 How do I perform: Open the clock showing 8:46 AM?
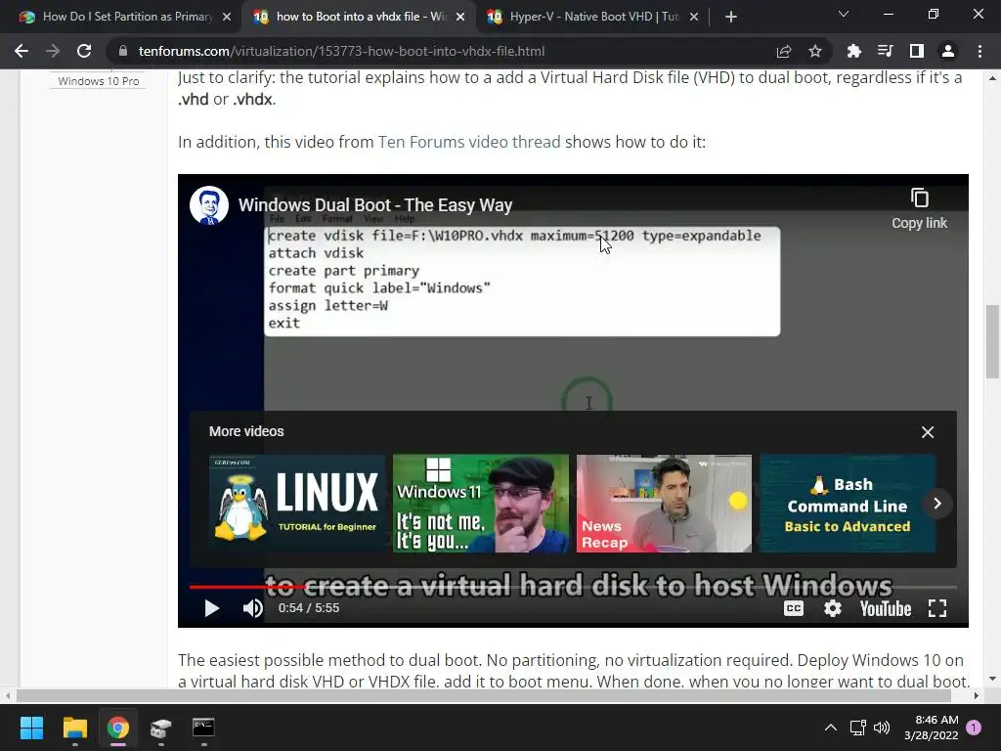tap(932, 728)
